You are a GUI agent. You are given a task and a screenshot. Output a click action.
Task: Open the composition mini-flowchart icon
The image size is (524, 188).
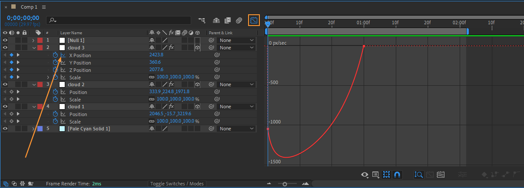202,20
